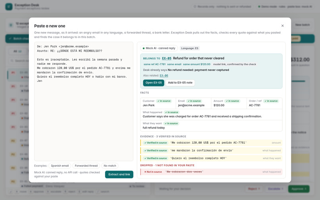Click Escalate button in background window

point(276,189)
